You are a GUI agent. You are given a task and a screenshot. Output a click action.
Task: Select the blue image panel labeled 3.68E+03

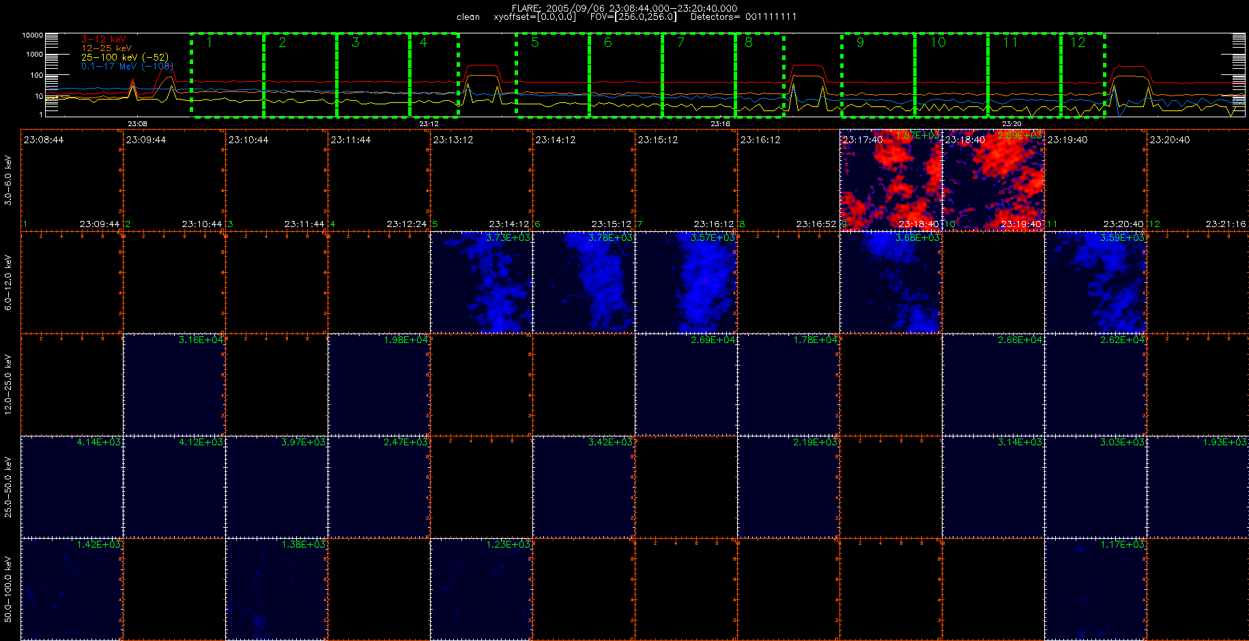[x=891, y=282]
